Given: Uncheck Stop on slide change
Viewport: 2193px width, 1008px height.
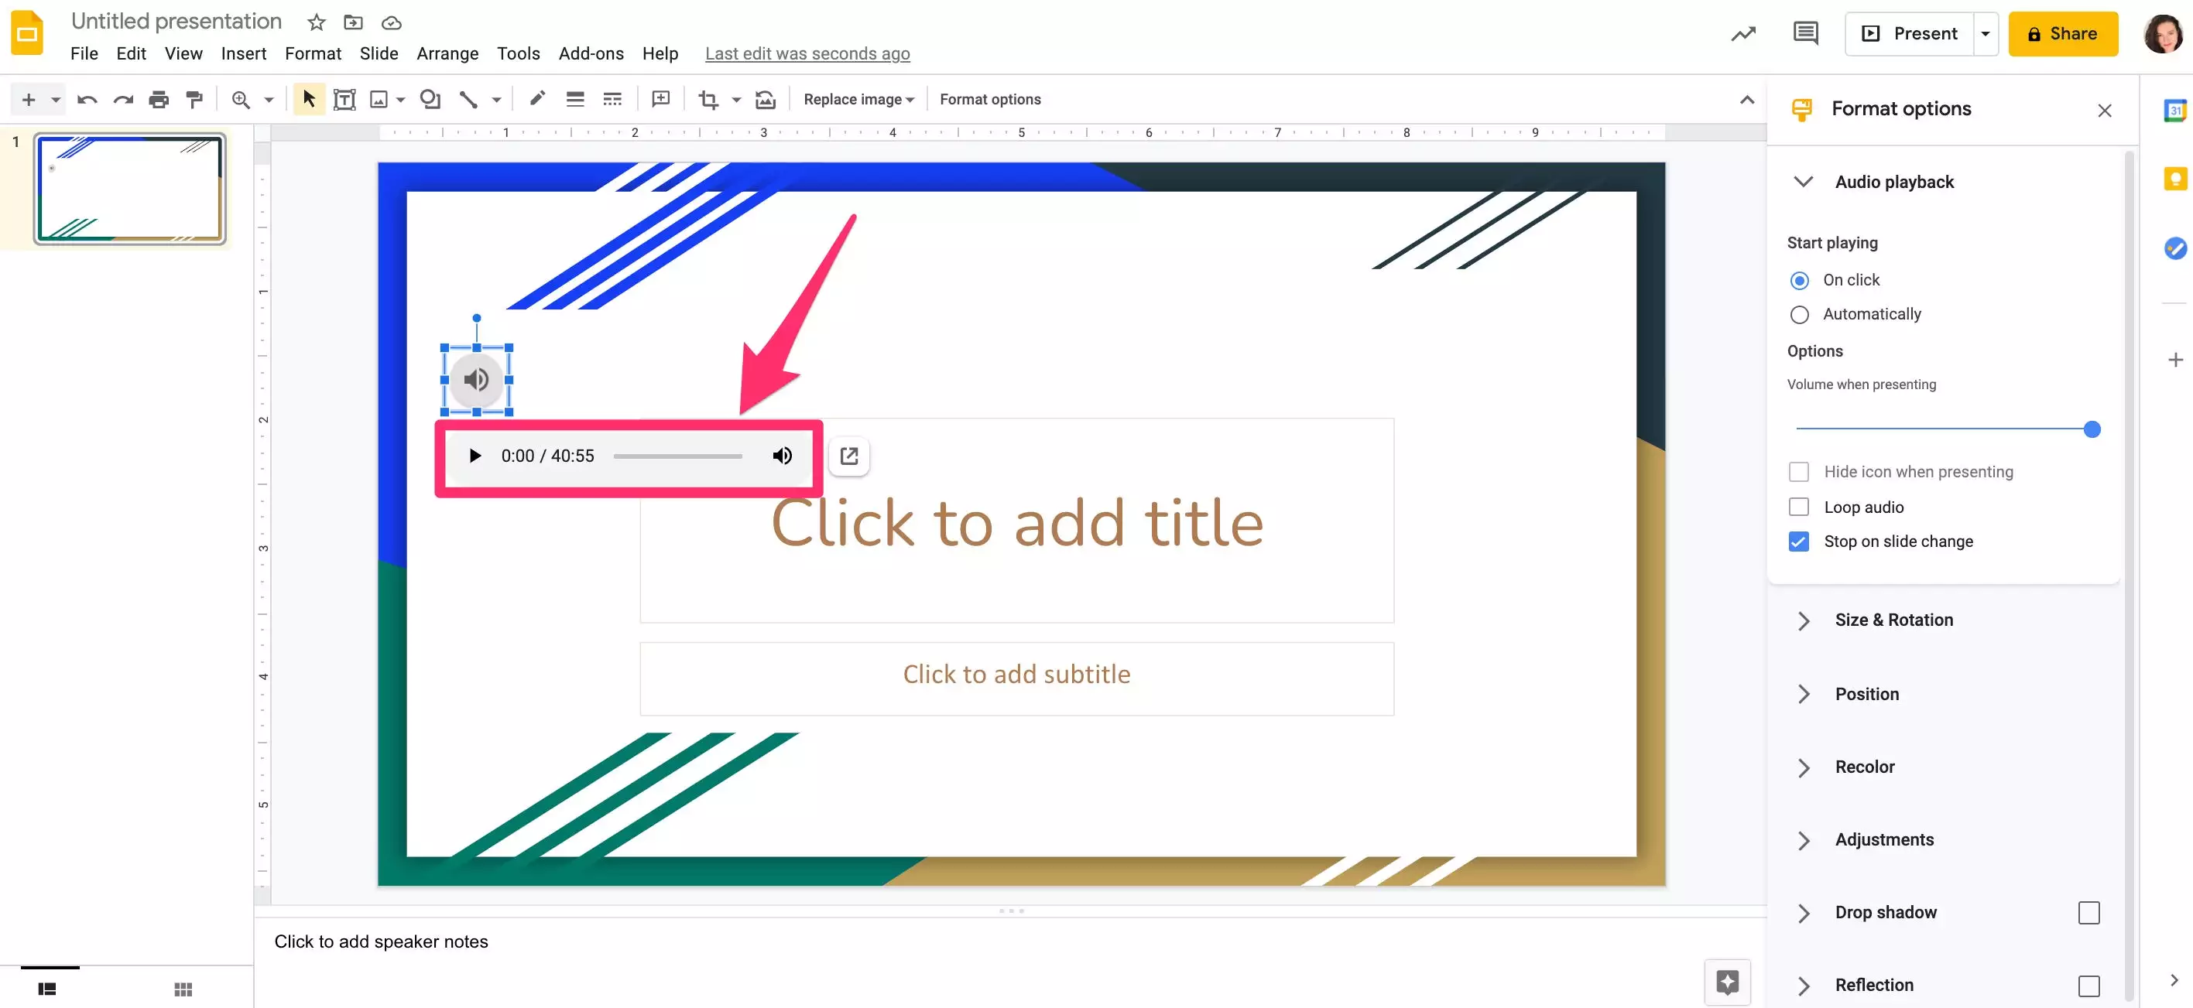Looking at the screenshot, I should (1799, 542).
